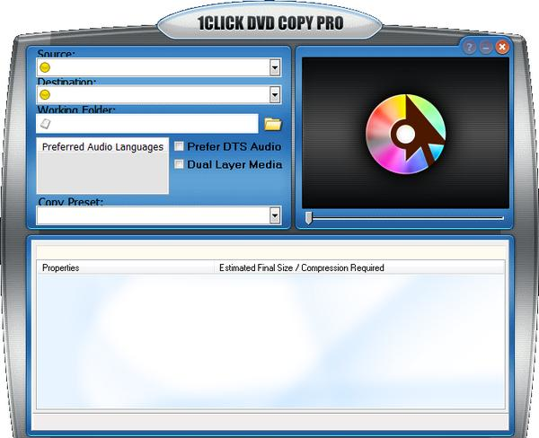Click the eraser icon in Working Folder field

point(46,124)
